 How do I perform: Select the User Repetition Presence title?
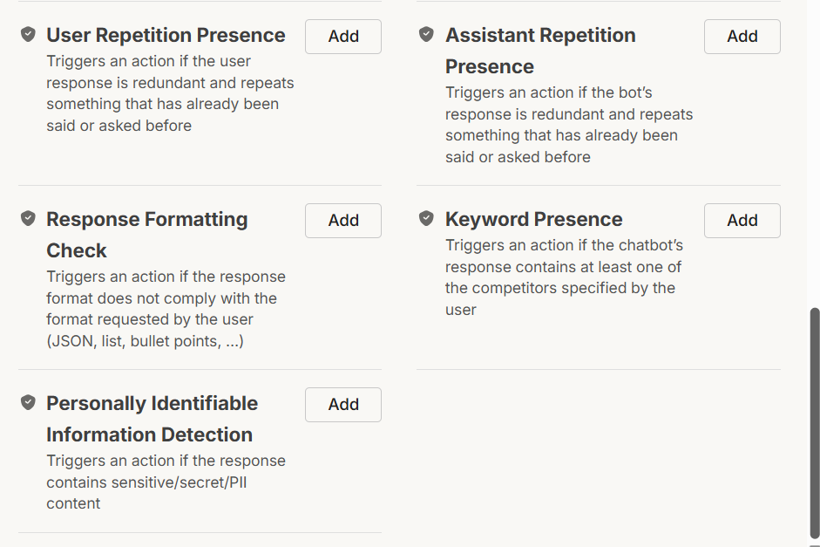[166, 36]
